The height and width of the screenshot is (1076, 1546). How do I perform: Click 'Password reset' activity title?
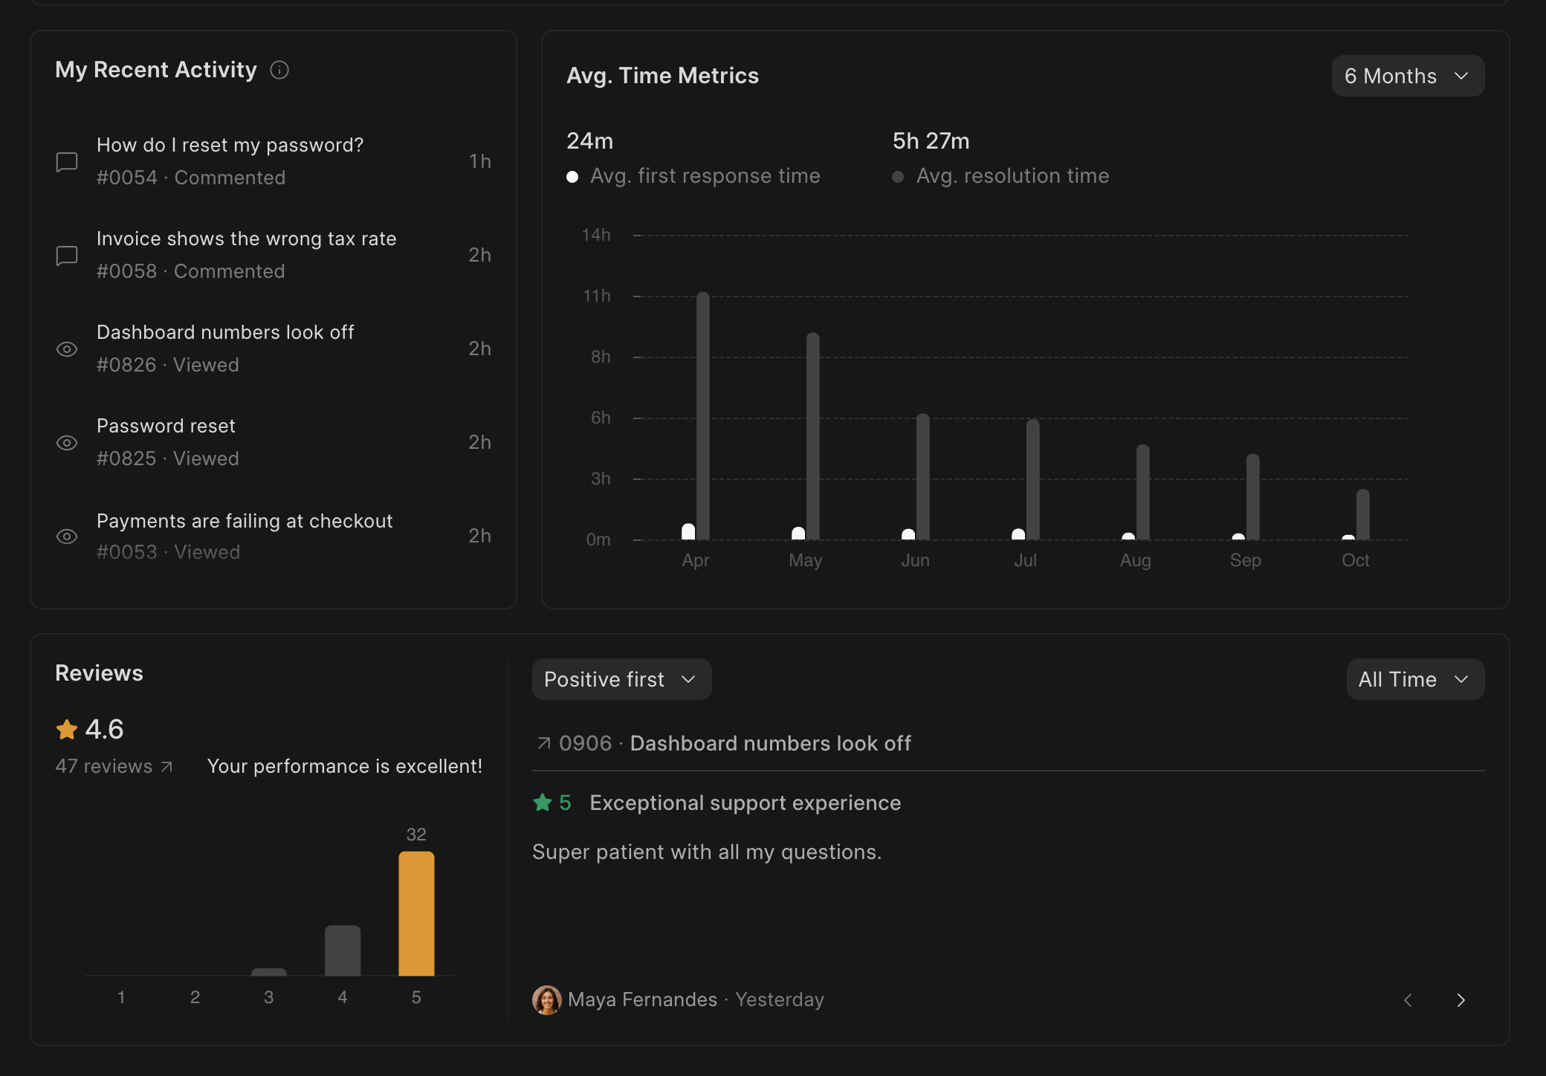[166, 426]
